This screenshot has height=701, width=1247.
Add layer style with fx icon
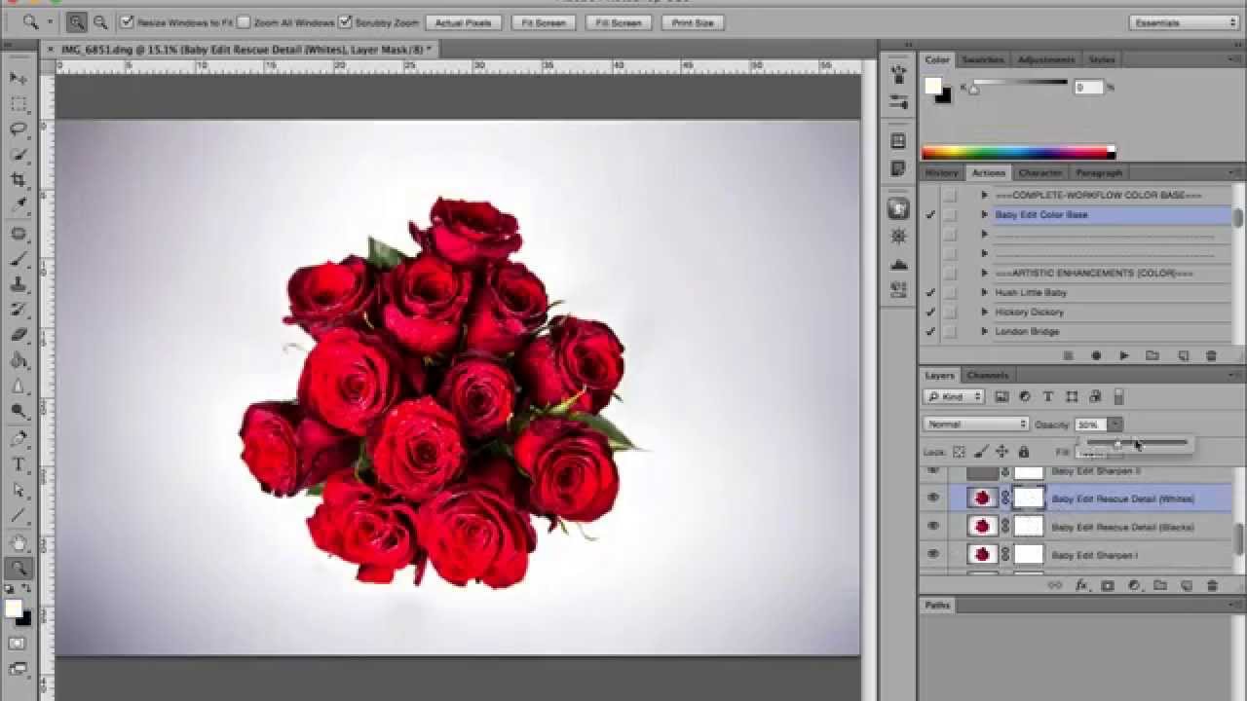pos(1081,585)
